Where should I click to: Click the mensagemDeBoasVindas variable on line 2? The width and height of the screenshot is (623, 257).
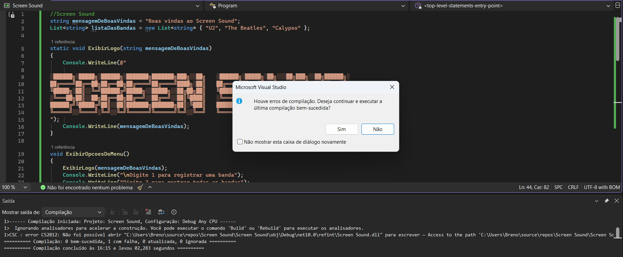click(104, 21)
